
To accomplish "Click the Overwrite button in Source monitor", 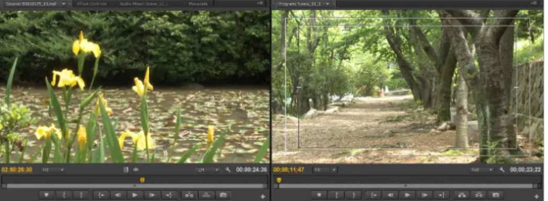I will pyautogui.click(x=206, y=195).
